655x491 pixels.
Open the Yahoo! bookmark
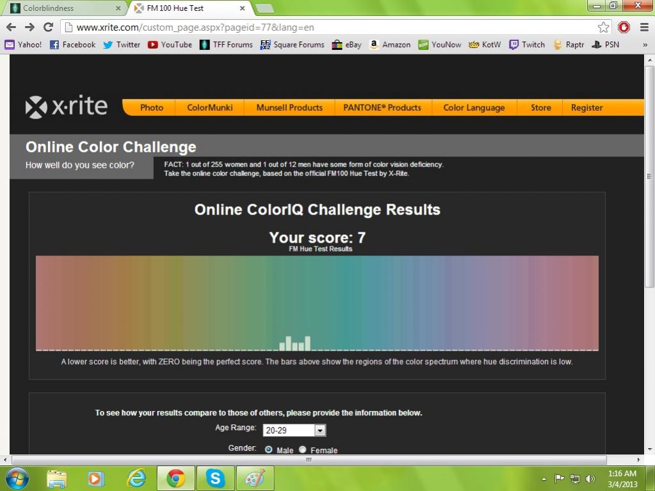click(x=23, y=45)
